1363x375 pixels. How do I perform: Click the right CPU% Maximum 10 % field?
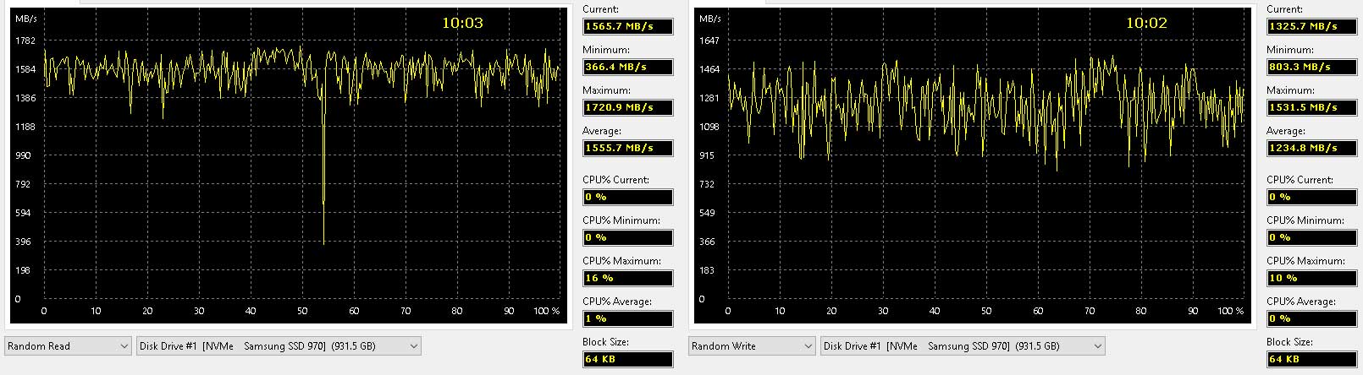click(1311, 278)
